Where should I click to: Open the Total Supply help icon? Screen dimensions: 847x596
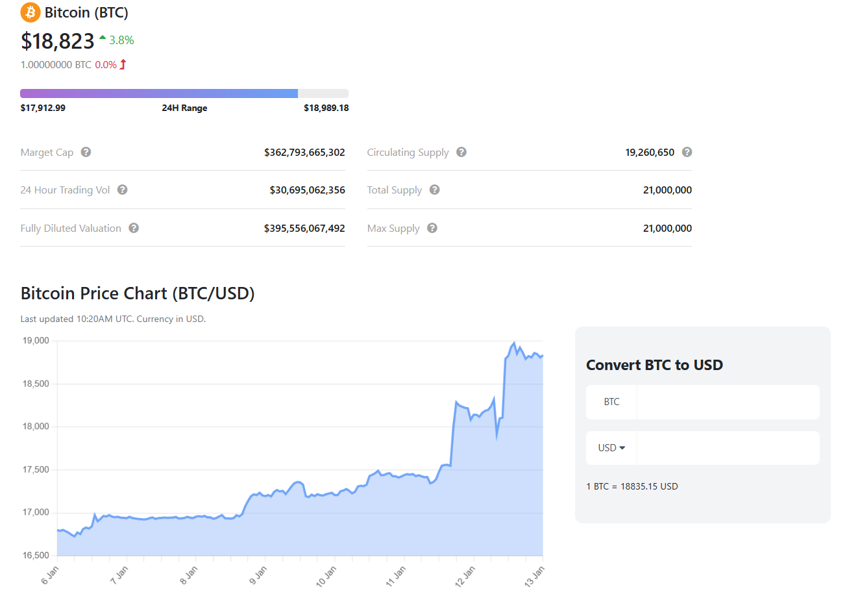pos(434,190)
